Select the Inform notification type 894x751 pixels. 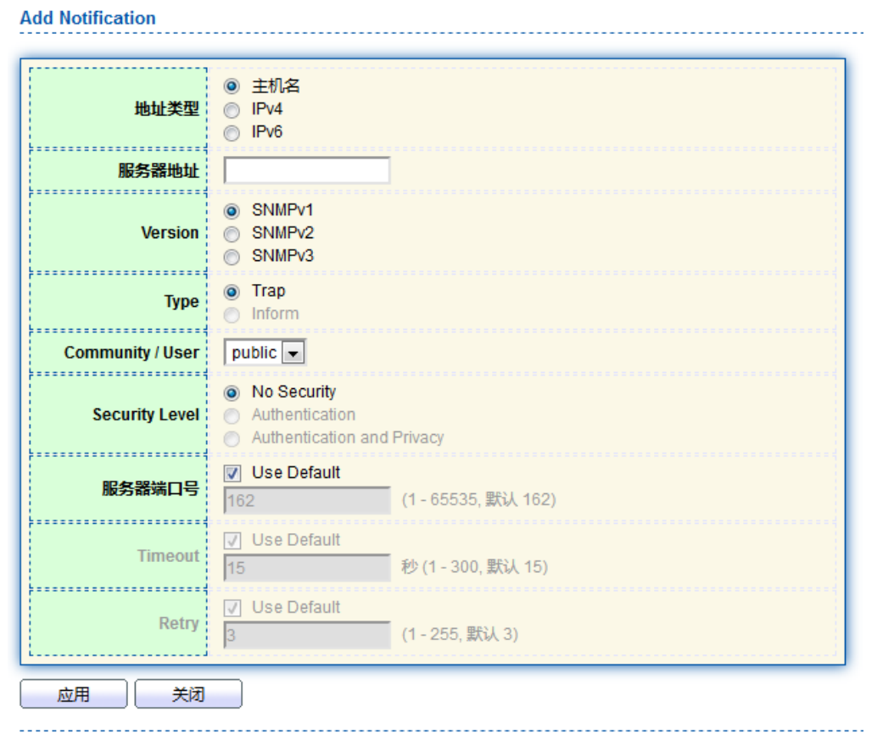point(231,314)
